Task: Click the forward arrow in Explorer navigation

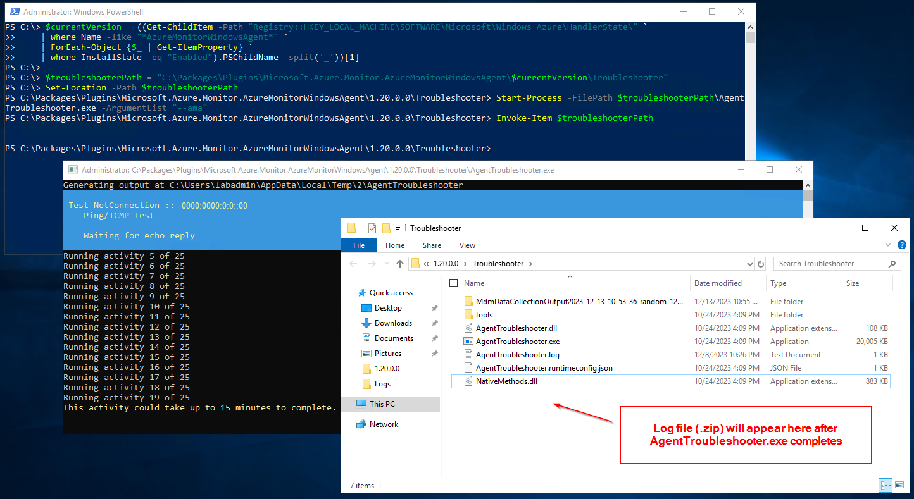Action: click(x=373, y=264)
